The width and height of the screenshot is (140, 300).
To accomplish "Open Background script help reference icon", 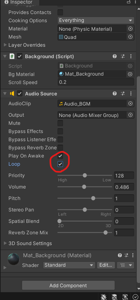I will (x=115, y=56).
